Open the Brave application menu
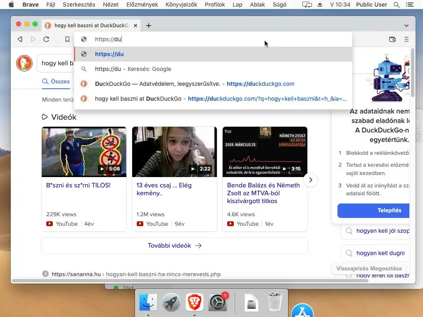Screen dimensions: 423x317 pyautogui.click(x=31, y=5)
